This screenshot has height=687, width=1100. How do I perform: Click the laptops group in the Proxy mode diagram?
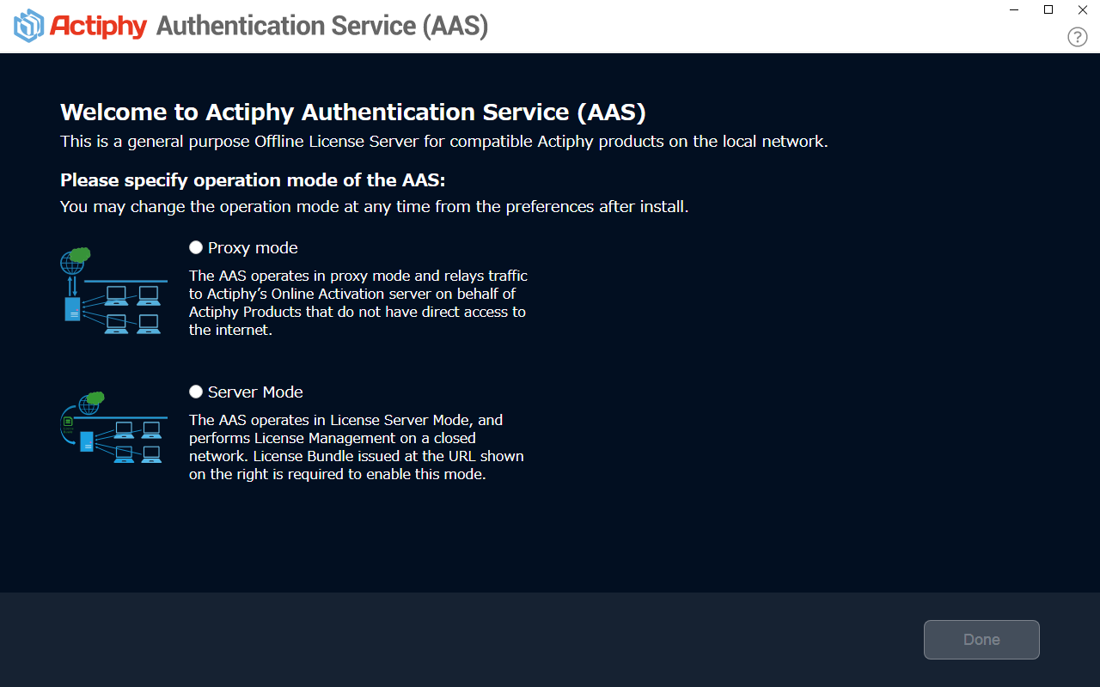click(132, 309)
